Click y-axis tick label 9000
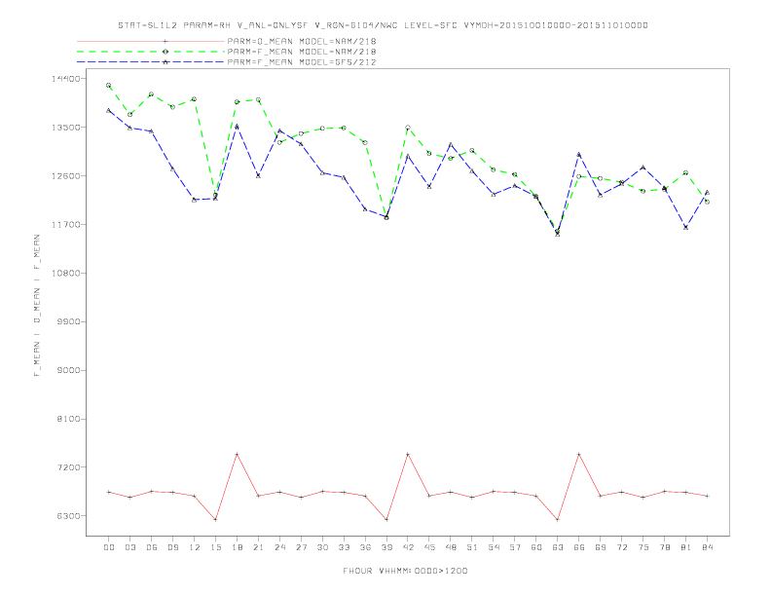This screenshot has width=771, height=596. pos(68,370)
